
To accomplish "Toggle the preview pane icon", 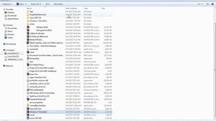I will pos(207,4).
